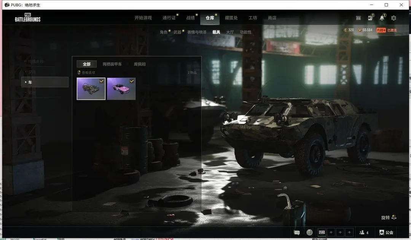Click the PUBG window title icon
Viewport: 411px width, 240px height.
pos(7,5)
